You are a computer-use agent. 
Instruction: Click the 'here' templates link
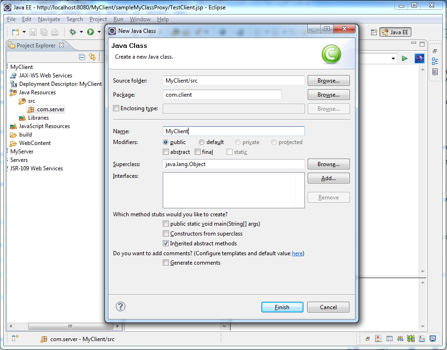pos(297,253)
